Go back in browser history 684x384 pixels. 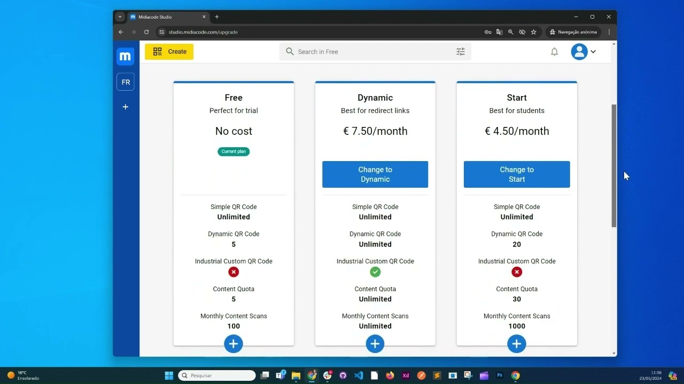click(x=121, y=32)
